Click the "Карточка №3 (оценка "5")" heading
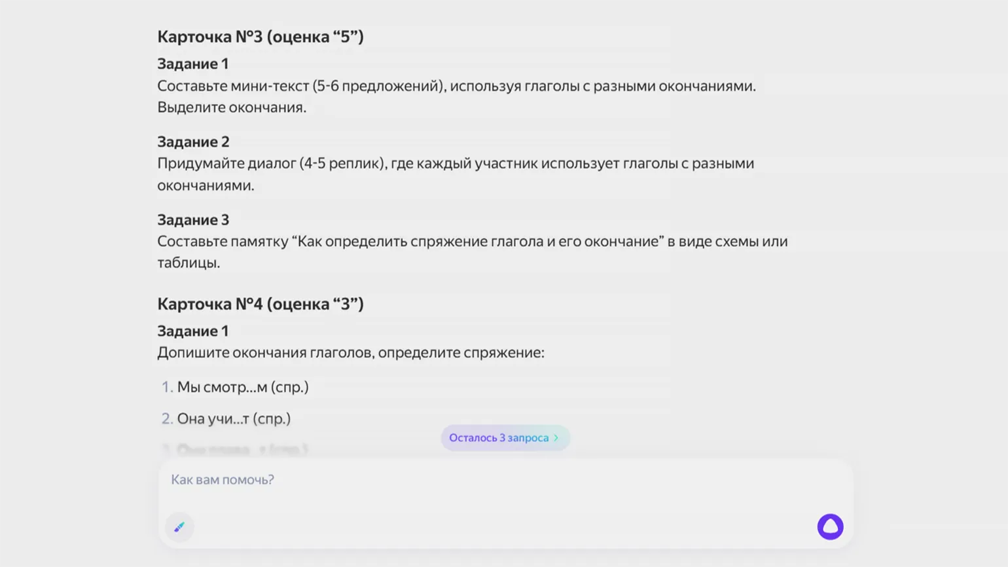Screen dimensions: 1008x567 pyautogui.click(x=260, y=37)
